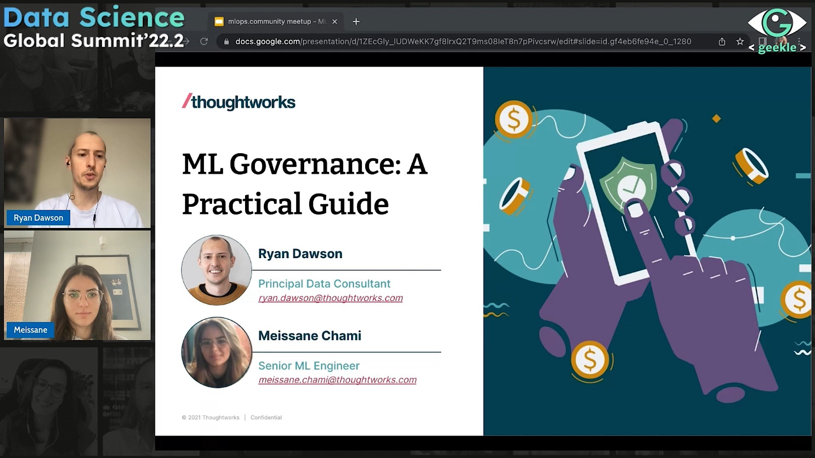This screenshot has width=815, height=458.
Task: Click the share icon in address bar
Action: [x=722, y=42]
